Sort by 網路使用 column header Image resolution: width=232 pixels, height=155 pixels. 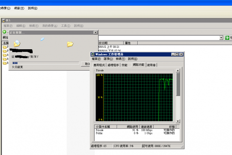[128, 127]
